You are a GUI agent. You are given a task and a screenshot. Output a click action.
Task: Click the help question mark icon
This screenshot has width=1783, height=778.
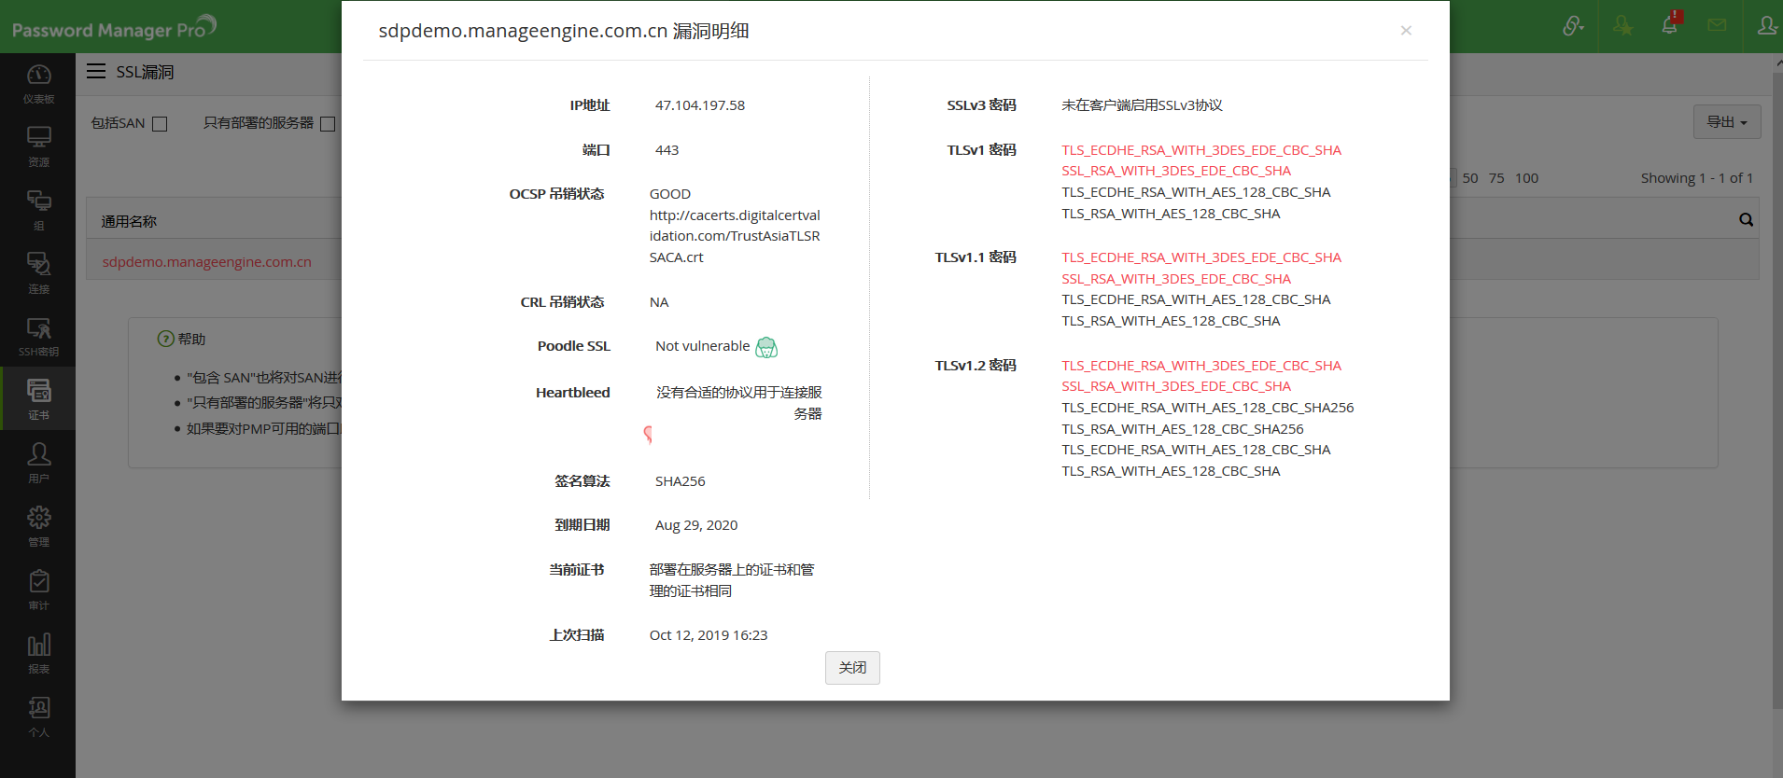click(165, 339)
